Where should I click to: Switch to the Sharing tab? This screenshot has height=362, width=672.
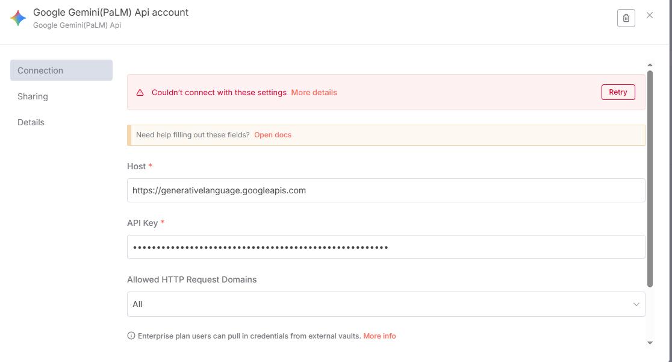click(33, 96)
